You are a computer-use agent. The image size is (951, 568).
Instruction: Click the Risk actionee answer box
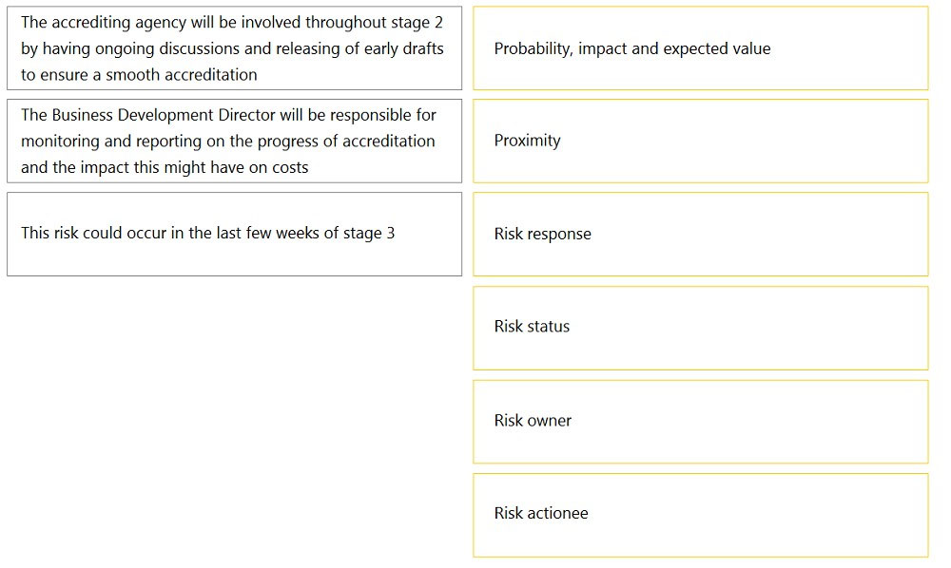click(x=701, y=516)
